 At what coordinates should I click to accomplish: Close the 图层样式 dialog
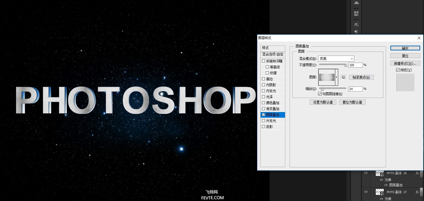pos(419,38)
